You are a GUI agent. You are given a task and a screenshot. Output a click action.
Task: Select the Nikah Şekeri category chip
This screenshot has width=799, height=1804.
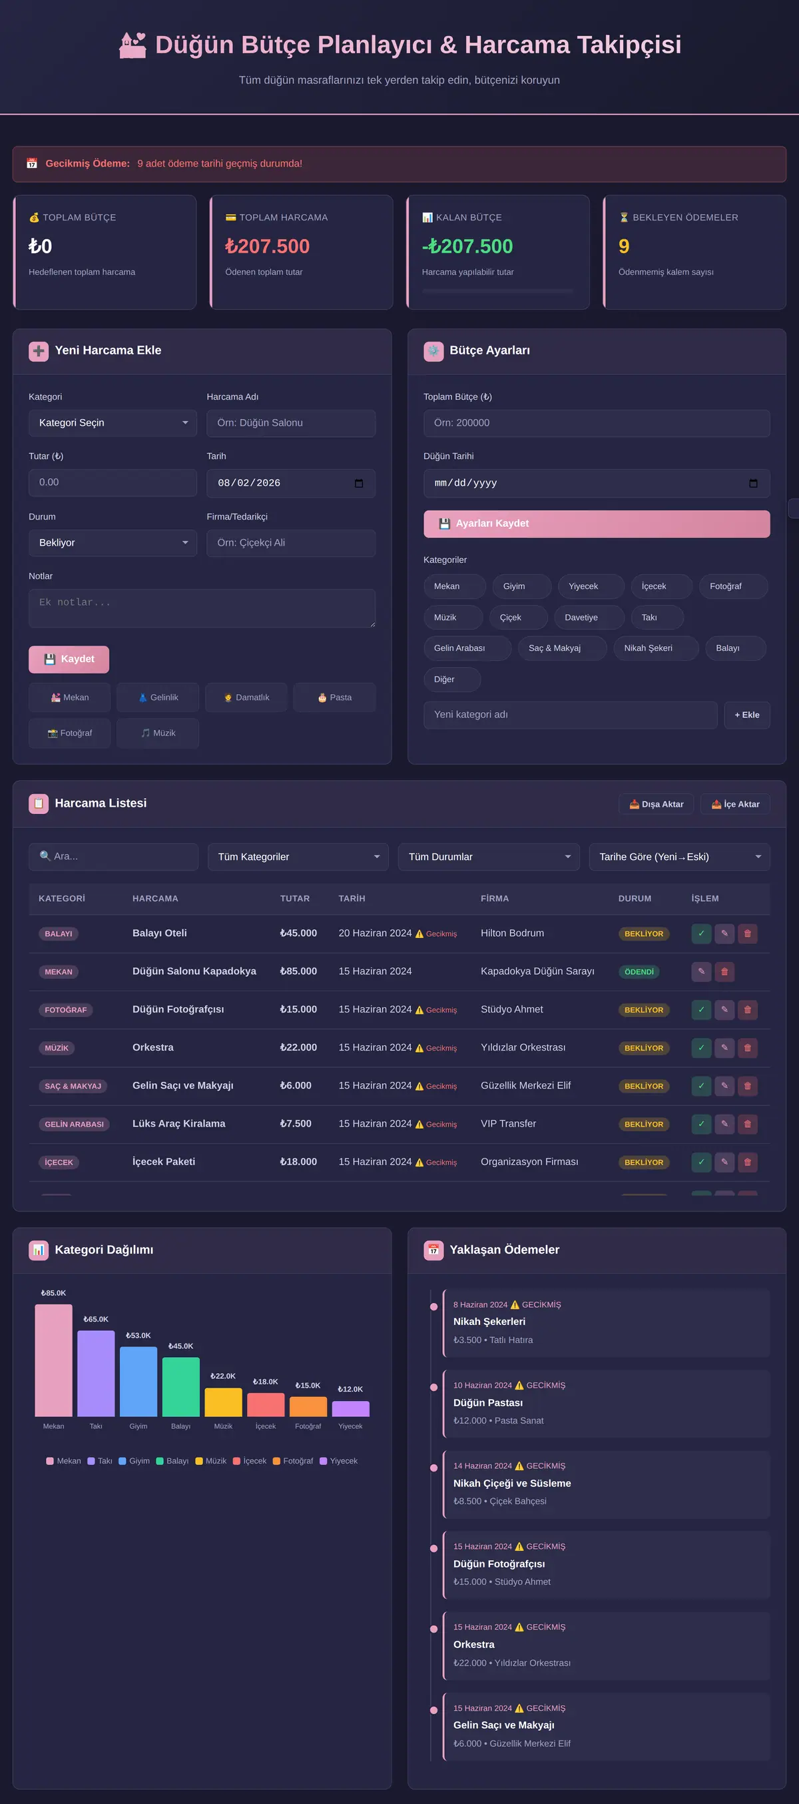(x=657, y=648)
